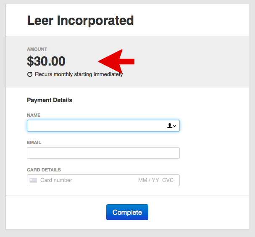Click the 'Recurs monthly starting immediately' text
The width and height of the screenshot is (255, 237).
(x=79, y=74)
